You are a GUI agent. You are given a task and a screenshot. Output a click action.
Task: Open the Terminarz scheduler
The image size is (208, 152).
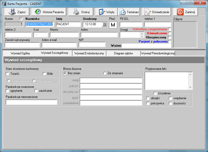[x=122, y=12]
